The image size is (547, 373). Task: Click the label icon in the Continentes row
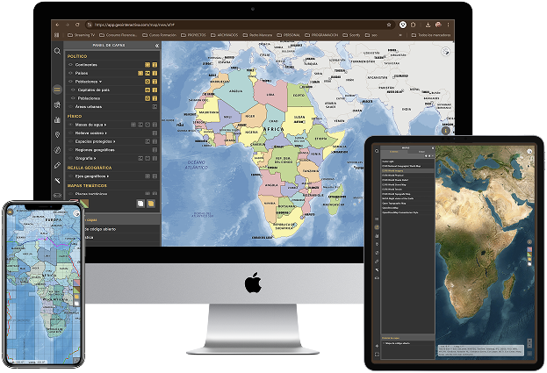(155, 65)
